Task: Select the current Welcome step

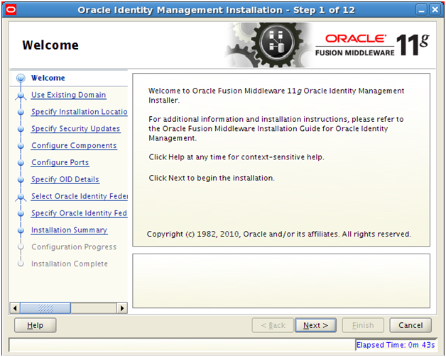Action: coord(48,78)
